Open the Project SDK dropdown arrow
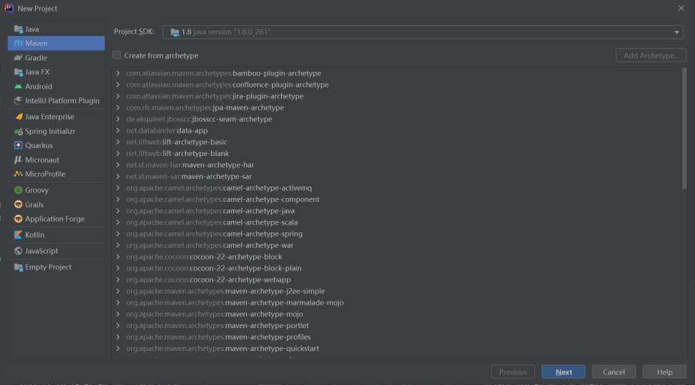Viewport: 695px width, 385px height. click(677, 33)
